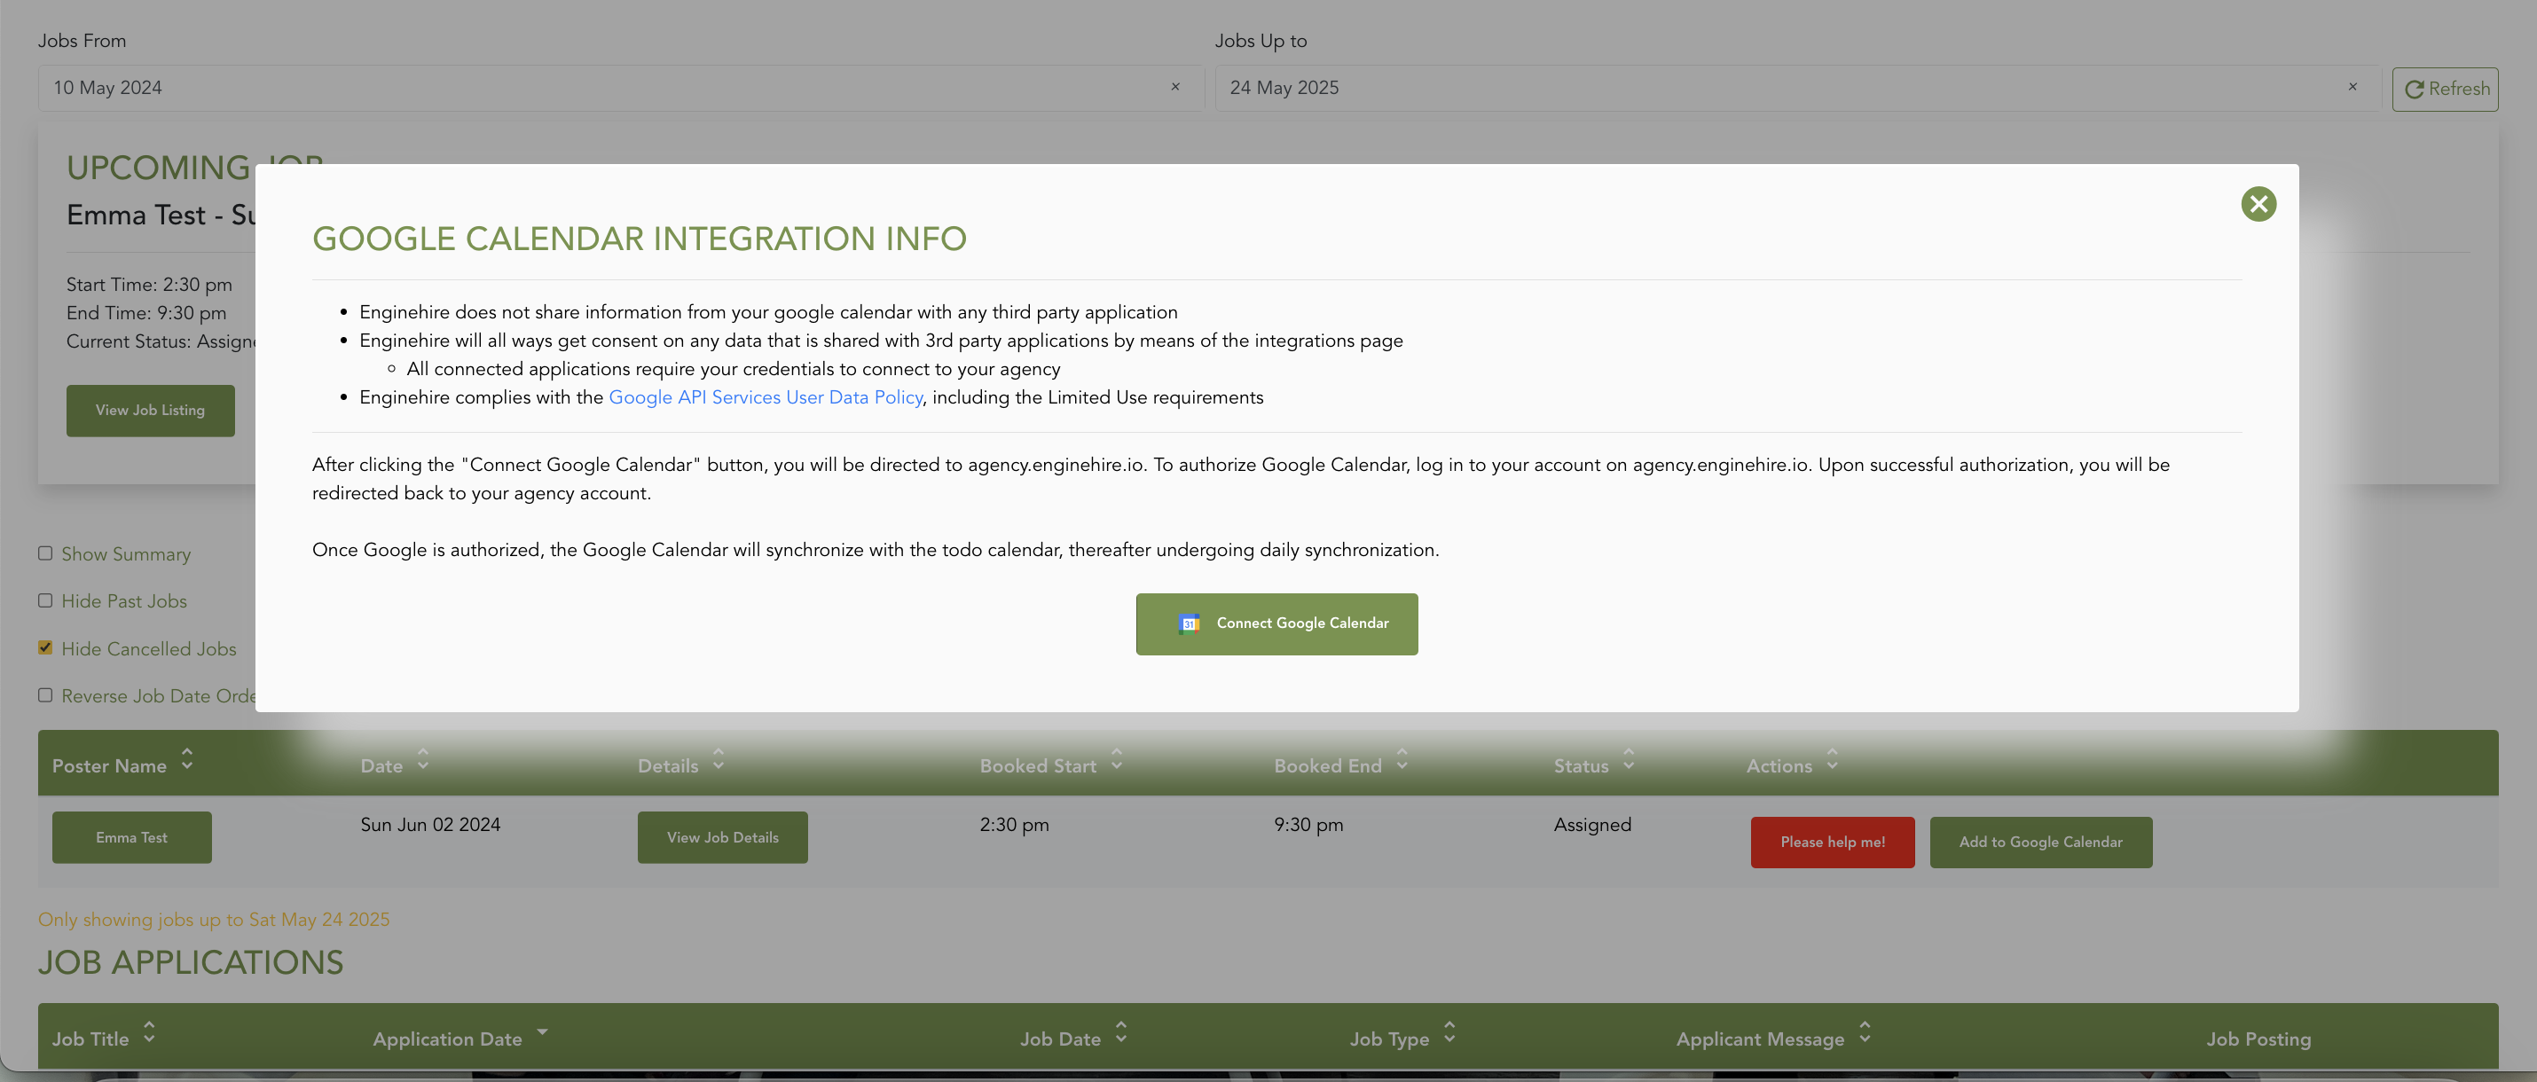
Task: Click the Assigned status cell
Action: tap(1591, 824)
